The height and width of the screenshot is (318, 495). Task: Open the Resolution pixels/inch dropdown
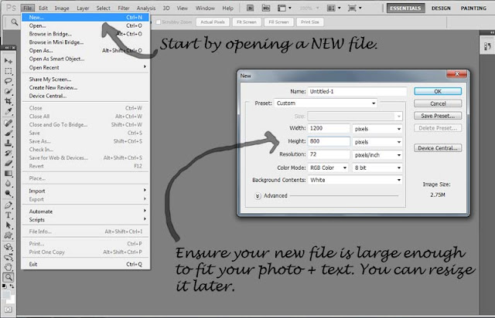pos(377,155)
